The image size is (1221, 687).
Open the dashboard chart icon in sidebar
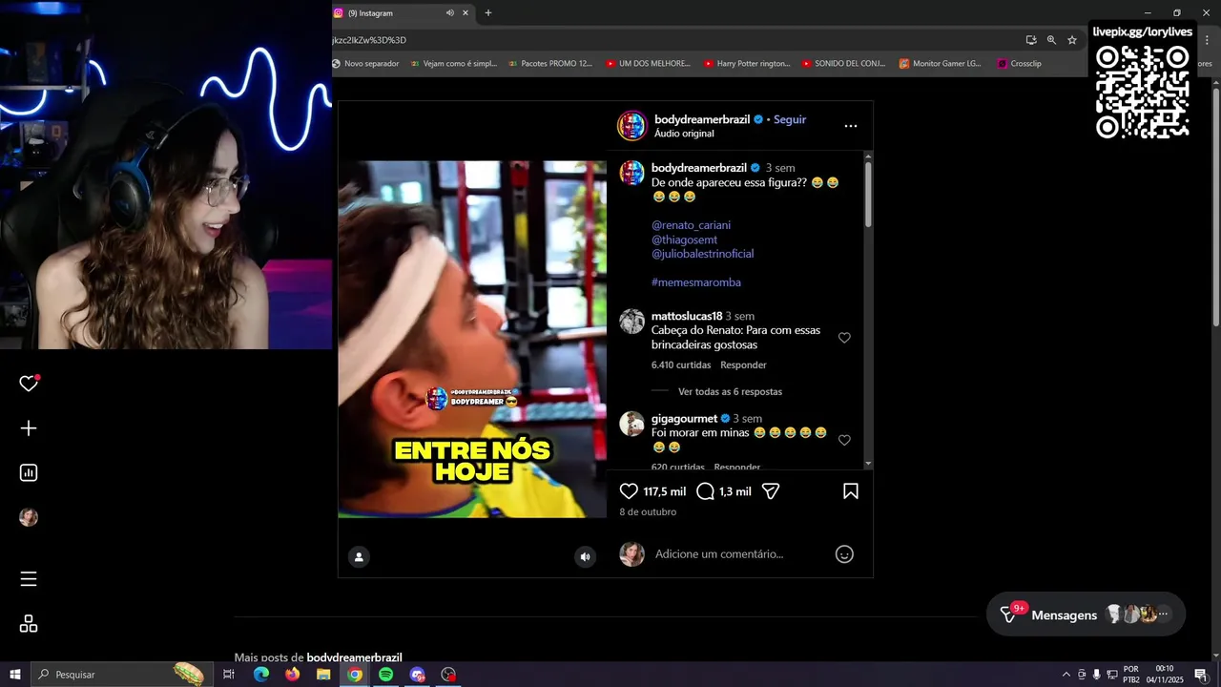pyautogui.click(x=29, y=473)
